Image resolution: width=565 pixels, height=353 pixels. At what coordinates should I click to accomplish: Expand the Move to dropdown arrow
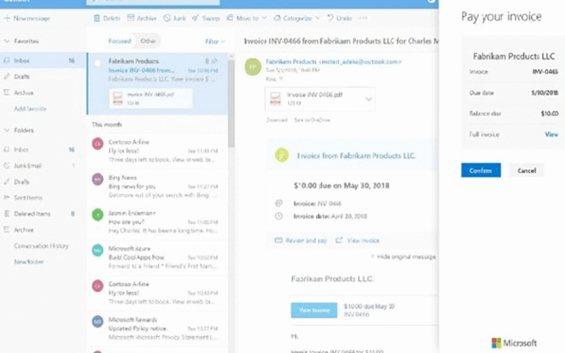pyautogui.click(x=265, y=18)
